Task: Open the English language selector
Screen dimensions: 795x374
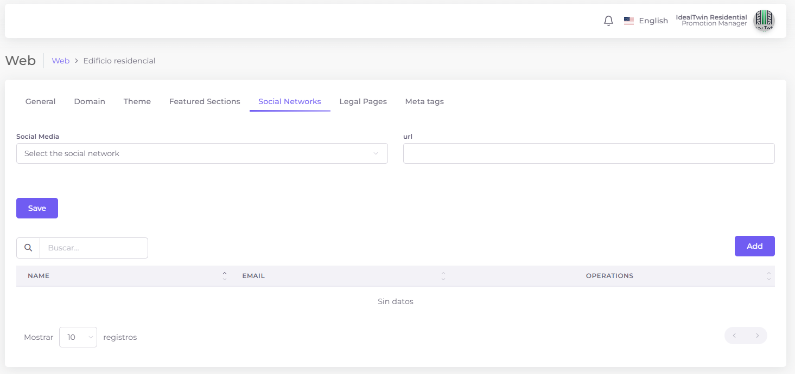Action: pyautogui.click(x=653, y=21)
